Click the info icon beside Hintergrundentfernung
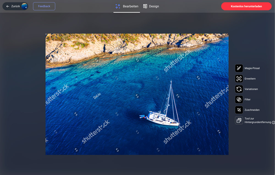275x175 pixels. 273,122
